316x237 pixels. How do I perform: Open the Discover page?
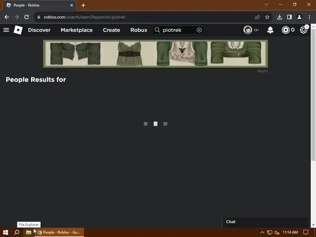[39, 30]
